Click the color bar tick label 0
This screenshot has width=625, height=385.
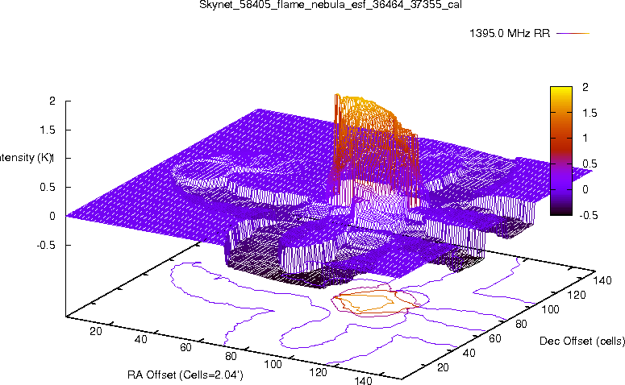(585, 189)
